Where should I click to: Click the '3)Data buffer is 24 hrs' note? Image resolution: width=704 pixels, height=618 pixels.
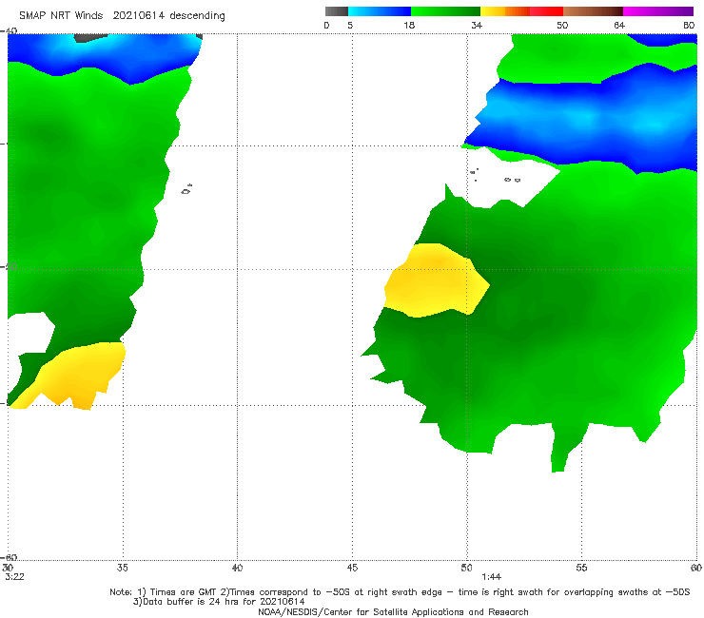tap(219, 602)
